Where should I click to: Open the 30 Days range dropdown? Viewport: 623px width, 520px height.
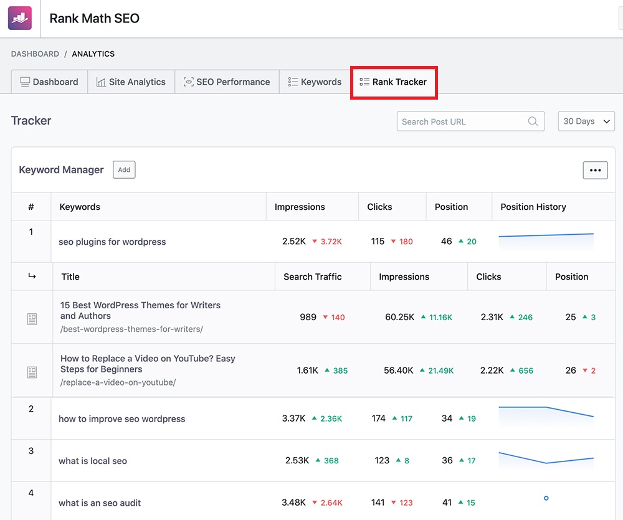click(586, 121)
